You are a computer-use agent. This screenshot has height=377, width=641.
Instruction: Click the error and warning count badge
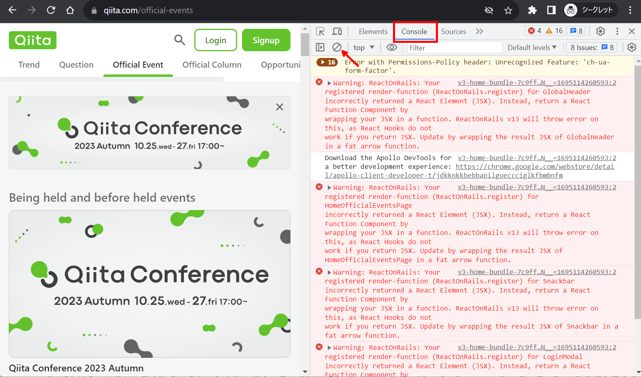tap(545, 31)
